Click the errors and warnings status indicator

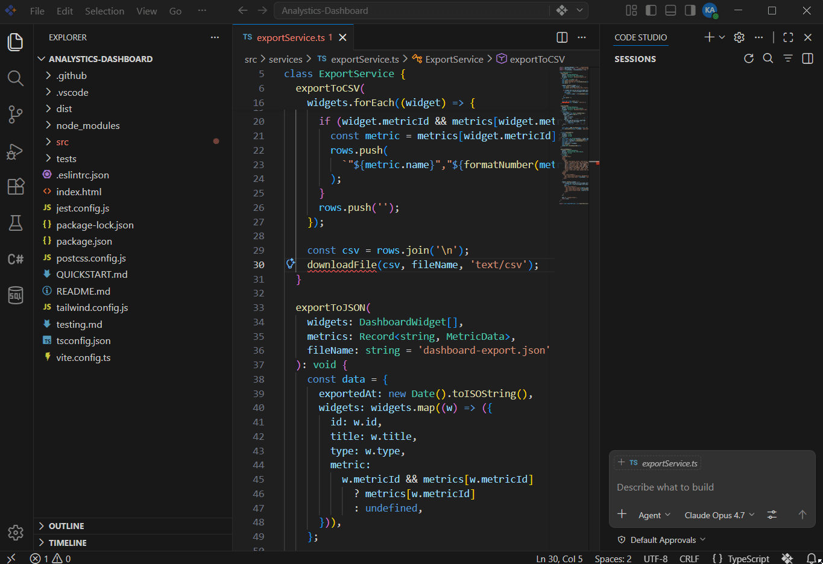[x=51, y=559]
